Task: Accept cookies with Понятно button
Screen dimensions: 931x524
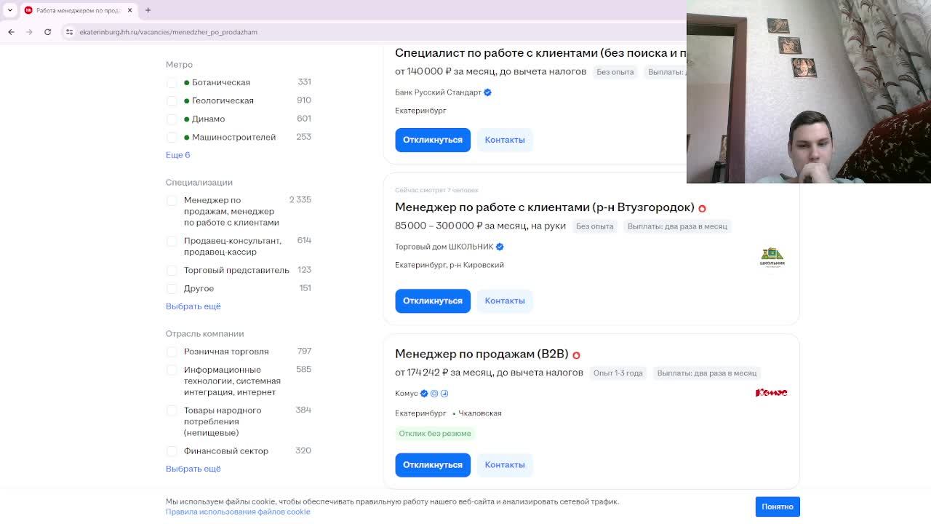Action: [x=778, y=507]
